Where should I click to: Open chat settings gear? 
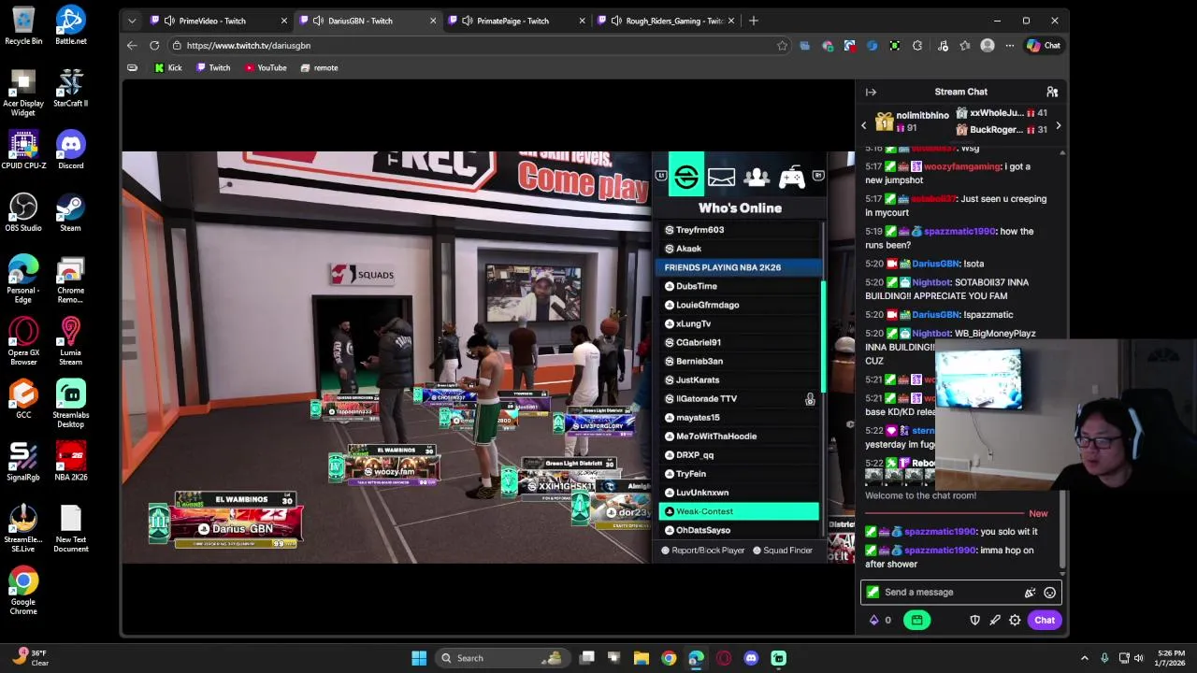click(x=1015, y=620)
